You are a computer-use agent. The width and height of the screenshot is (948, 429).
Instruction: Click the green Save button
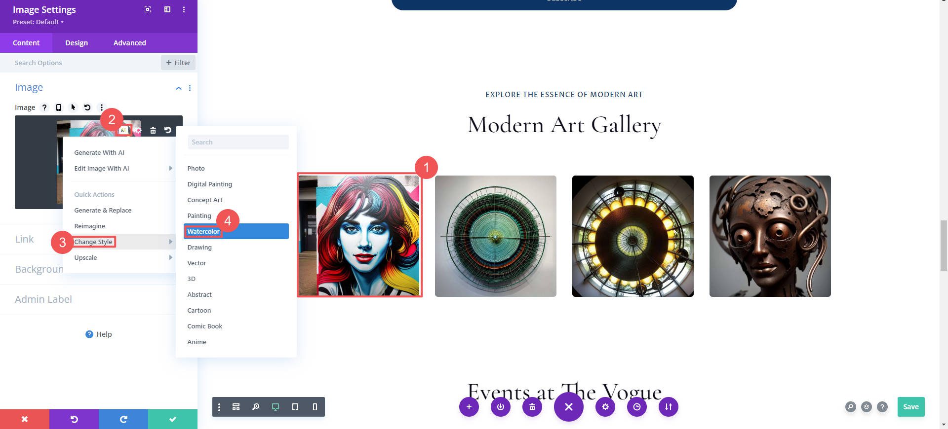pyautogui.click(x=910, y=407)
